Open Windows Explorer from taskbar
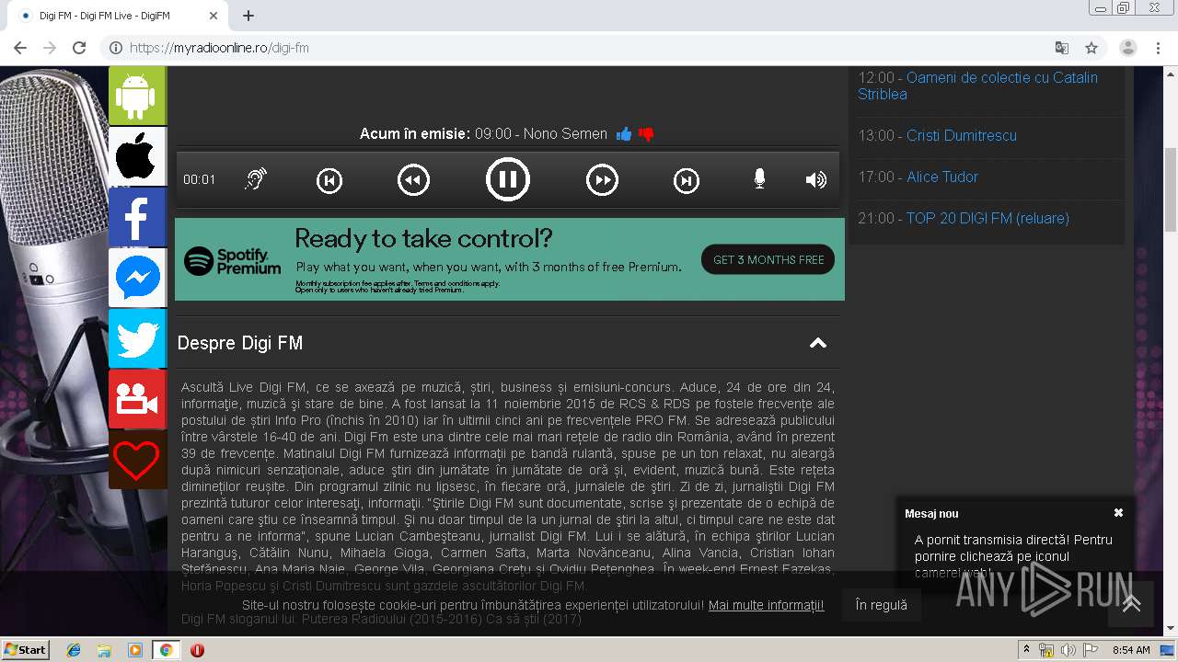 point(105,650)
